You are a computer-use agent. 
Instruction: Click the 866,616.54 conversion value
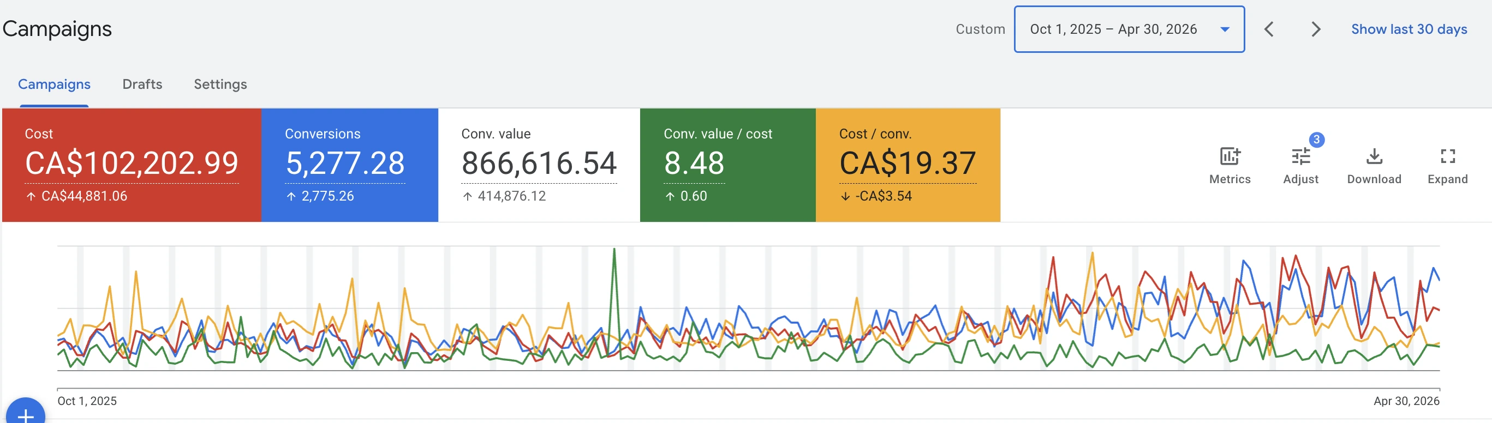[x=539, y=162]
